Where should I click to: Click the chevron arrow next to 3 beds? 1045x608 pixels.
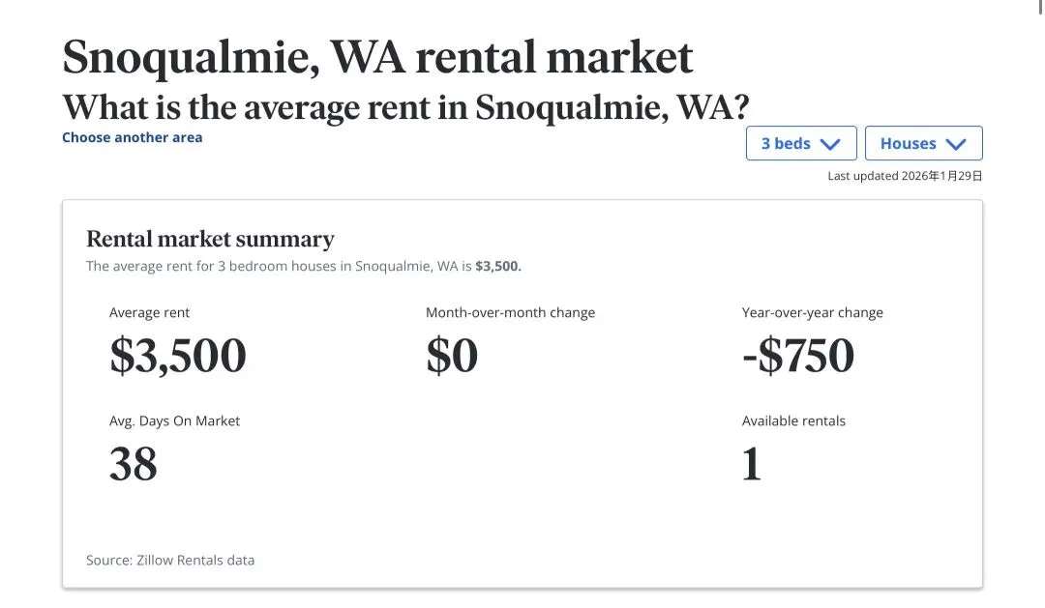pos(830,144)
